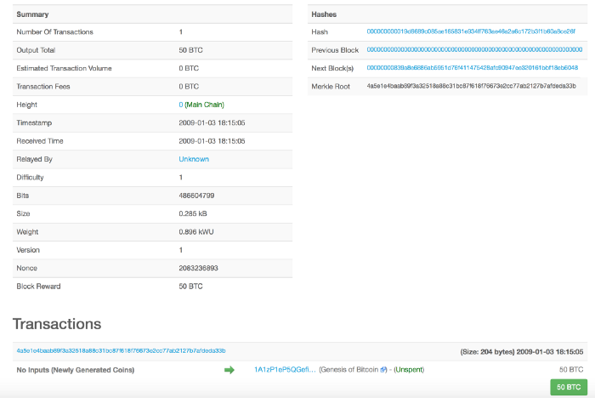Select the Bits value 486604799

[196, 196]
